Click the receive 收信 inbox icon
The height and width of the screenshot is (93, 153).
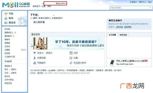click(6, 18)
